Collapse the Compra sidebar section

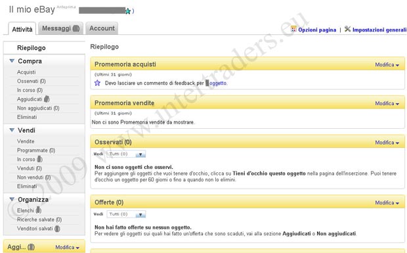pos(12,61)
